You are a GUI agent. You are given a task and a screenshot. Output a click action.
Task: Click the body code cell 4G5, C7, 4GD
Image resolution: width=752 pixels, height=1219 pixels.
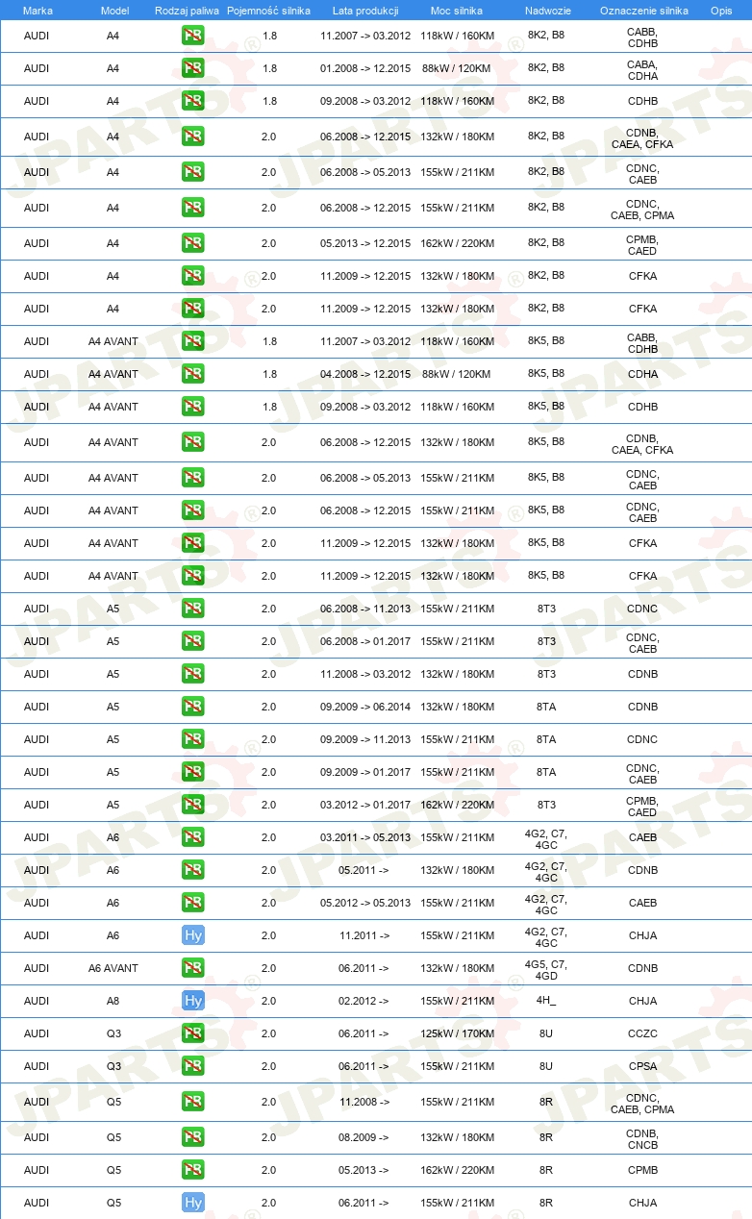(546, 969)
